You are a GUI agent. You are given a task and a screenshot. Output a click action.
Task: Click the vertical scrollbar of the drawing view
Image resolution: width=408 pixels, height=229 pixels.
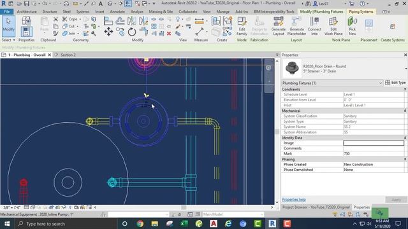277,132
